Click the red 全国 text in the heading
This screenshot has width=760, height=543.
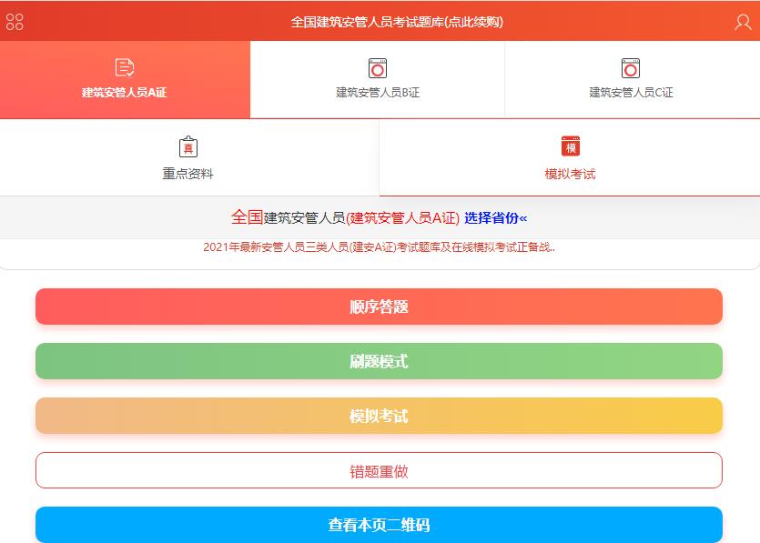pyautogui.click(x=248, y=217)
